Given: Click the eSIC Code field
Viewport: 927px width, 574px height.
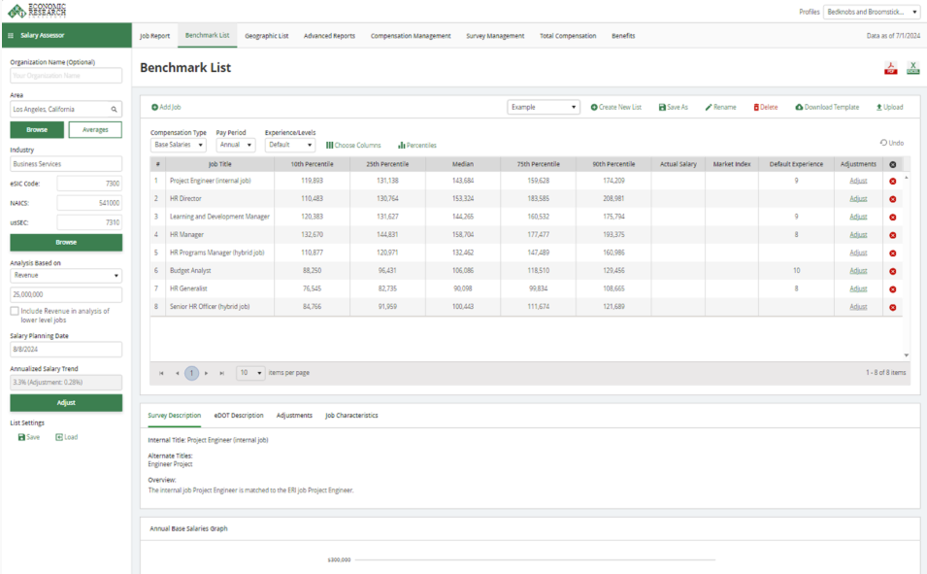Looking at the screenshot, I should click(x=89, y=184).
